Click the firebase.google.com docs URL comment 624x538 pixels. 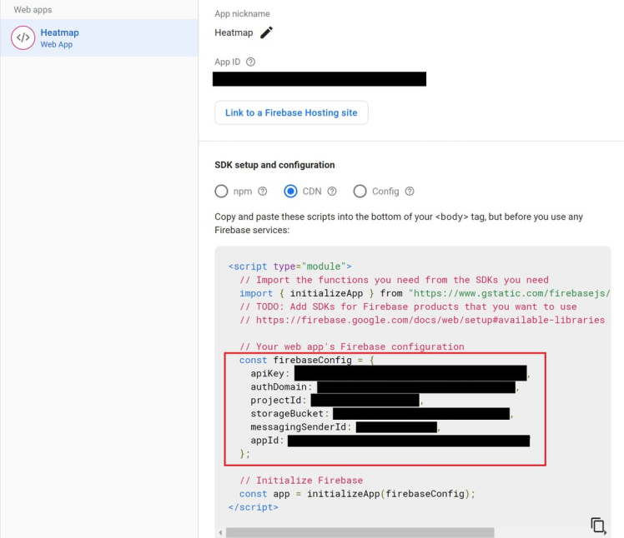click(x=422, y=320)
